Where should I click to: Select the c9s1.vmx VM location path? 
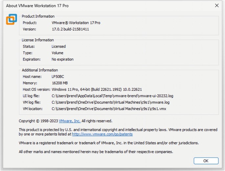coord(109,109)
